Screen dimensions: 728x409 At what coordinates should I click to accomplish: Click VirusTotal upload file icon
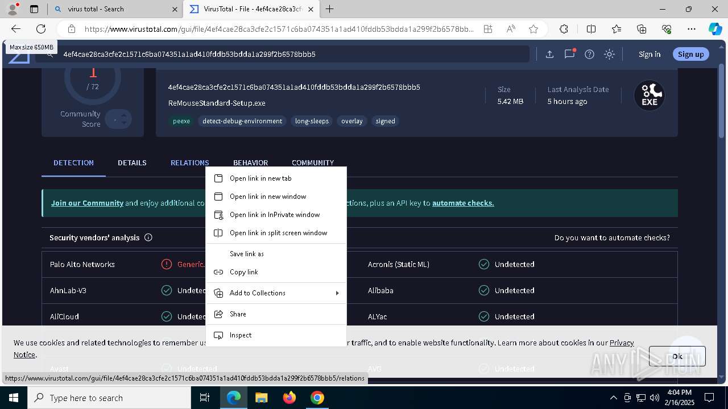549,54
